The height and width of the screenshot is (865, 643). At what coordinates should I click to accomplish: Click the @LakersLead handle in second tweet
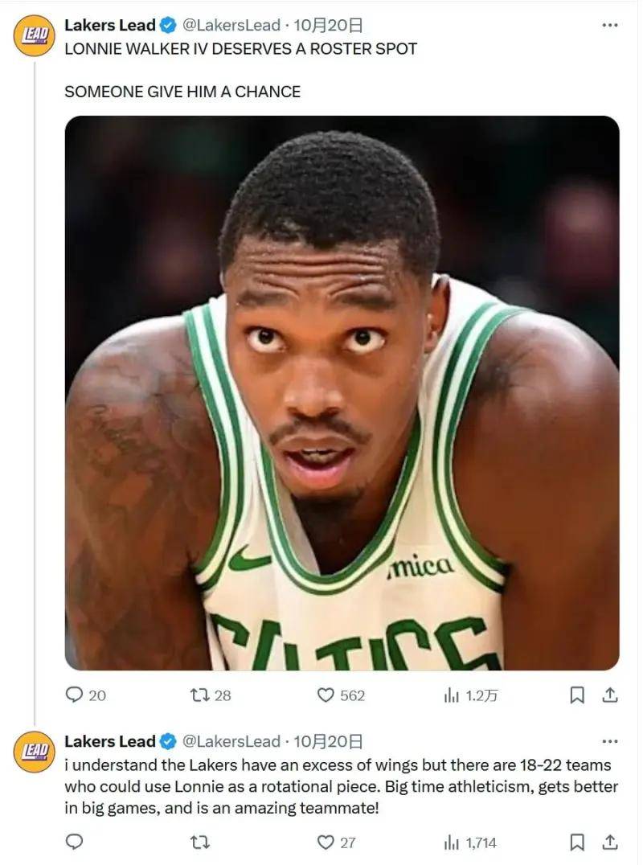(x=231, y=741)
